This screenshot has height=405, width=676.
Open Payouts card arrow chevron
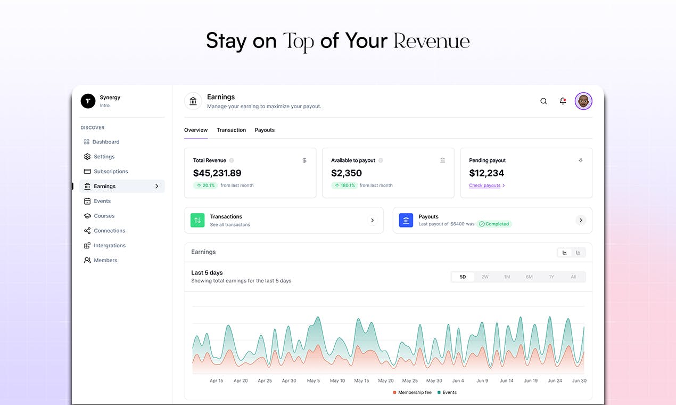[581, 220]
